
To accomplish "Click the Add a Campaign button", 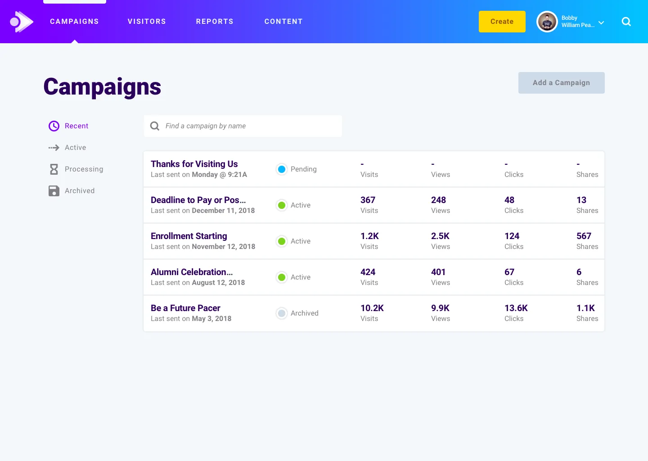I will coord(562,83).
